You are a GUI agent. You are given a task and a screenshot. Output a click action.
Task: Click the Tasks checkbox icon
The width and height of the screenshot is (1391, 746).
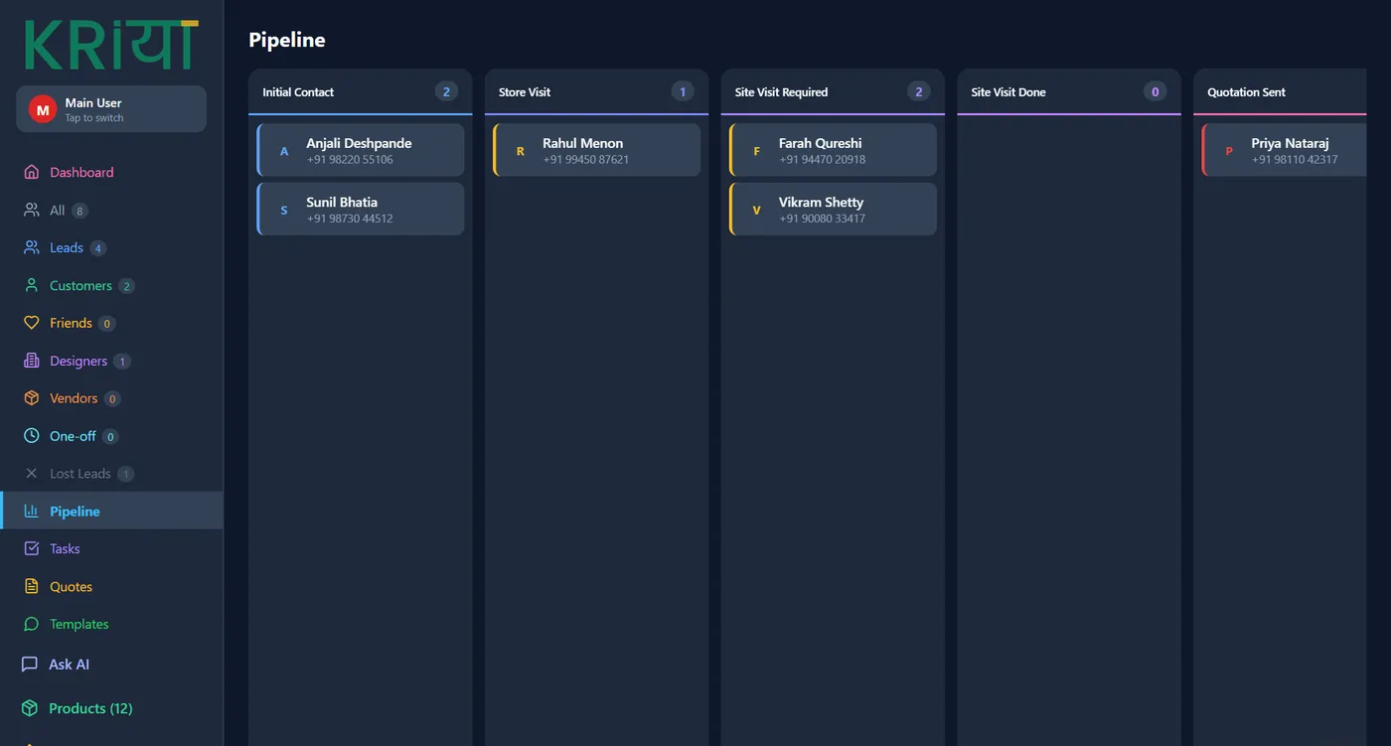click(x=31, y=548)
